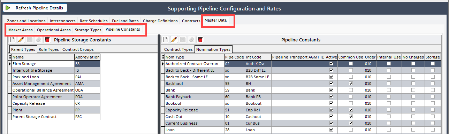Toggle Storage checkbox for Loan row
Screen dimensions: 449x134
433,130
